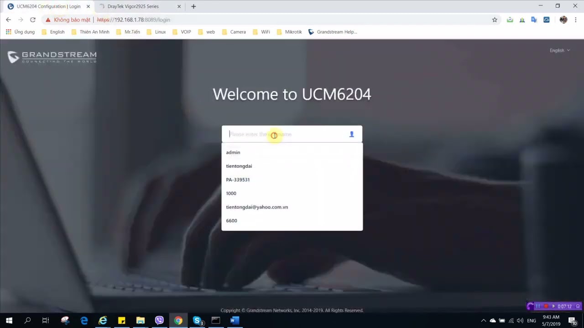Open the Mr.Tiến bookmark folder
This screenshot has height=328, width=584.
coord(128,32)
